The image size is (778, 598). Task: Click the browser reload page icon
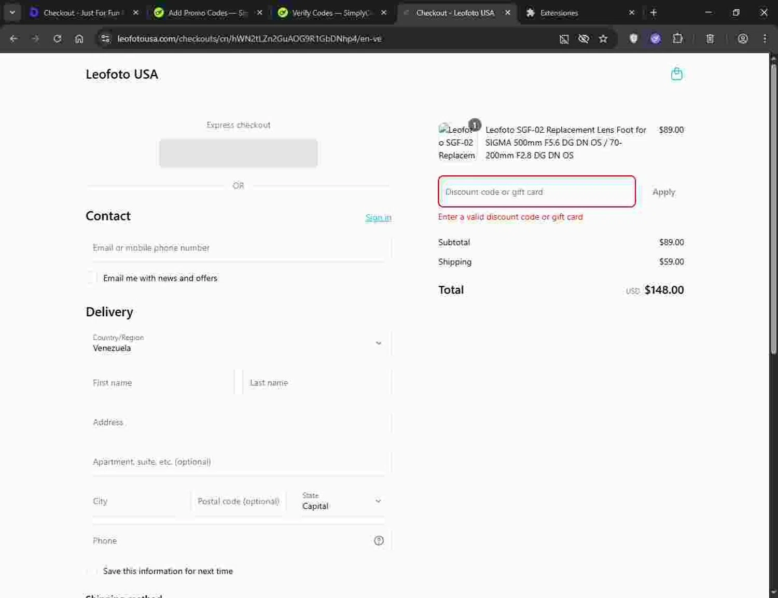click(x=57, y=39)
